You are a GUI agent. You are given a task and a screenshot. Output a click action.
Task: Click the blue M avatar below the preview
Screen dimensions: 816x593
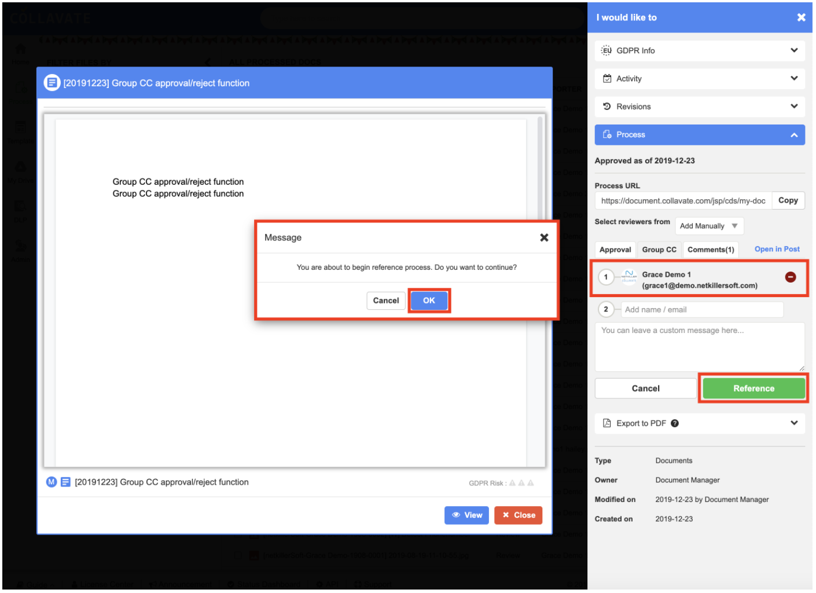[52, 482]
